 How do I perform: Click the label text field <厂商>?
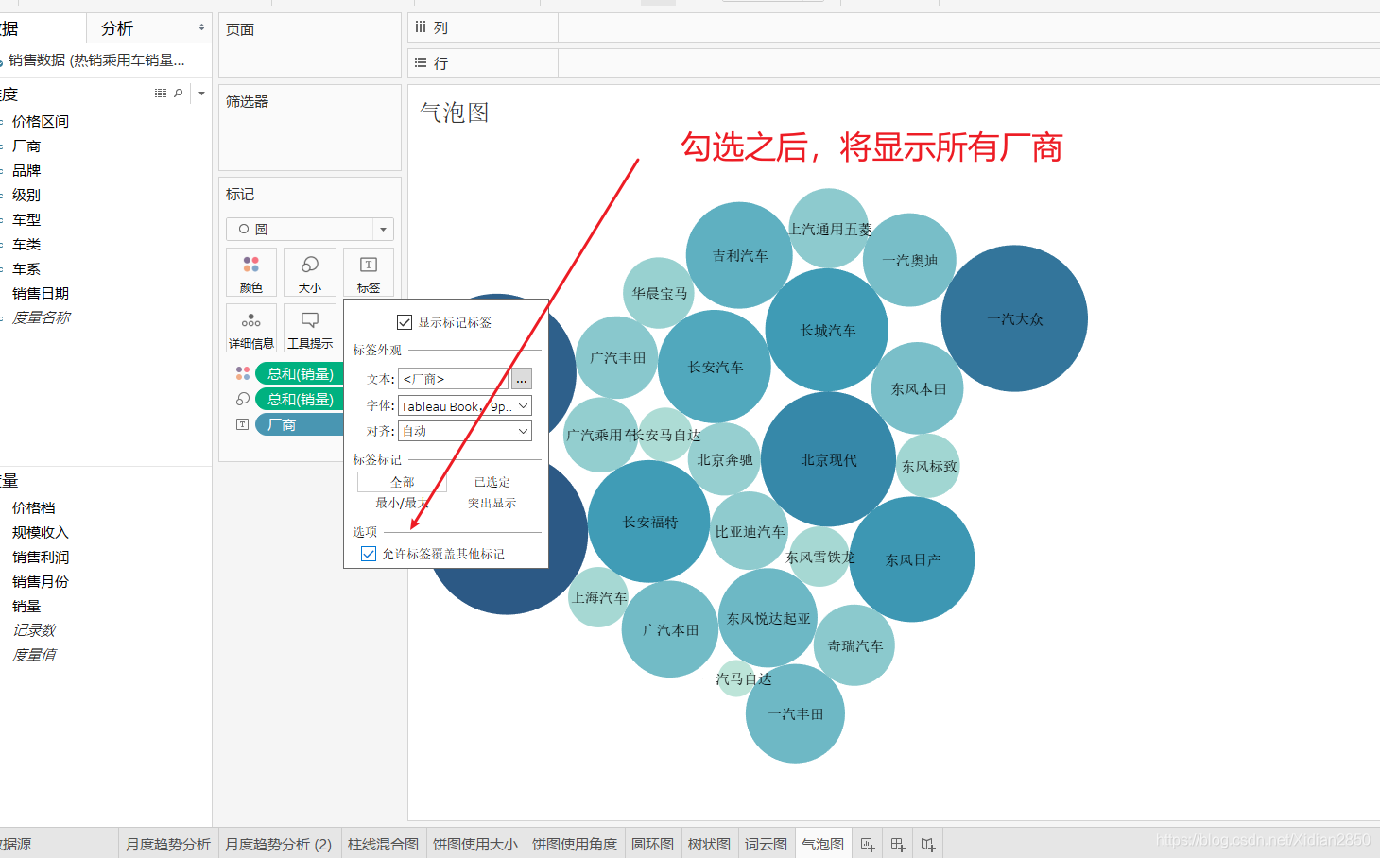click(454, 379)
